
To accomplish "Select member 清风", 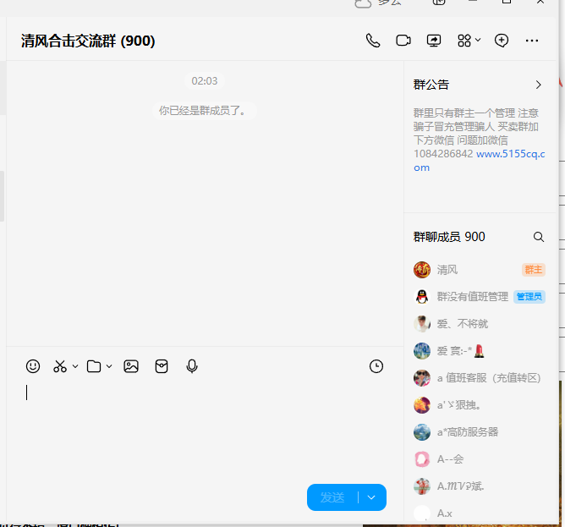I will click(x=480, y=270).
